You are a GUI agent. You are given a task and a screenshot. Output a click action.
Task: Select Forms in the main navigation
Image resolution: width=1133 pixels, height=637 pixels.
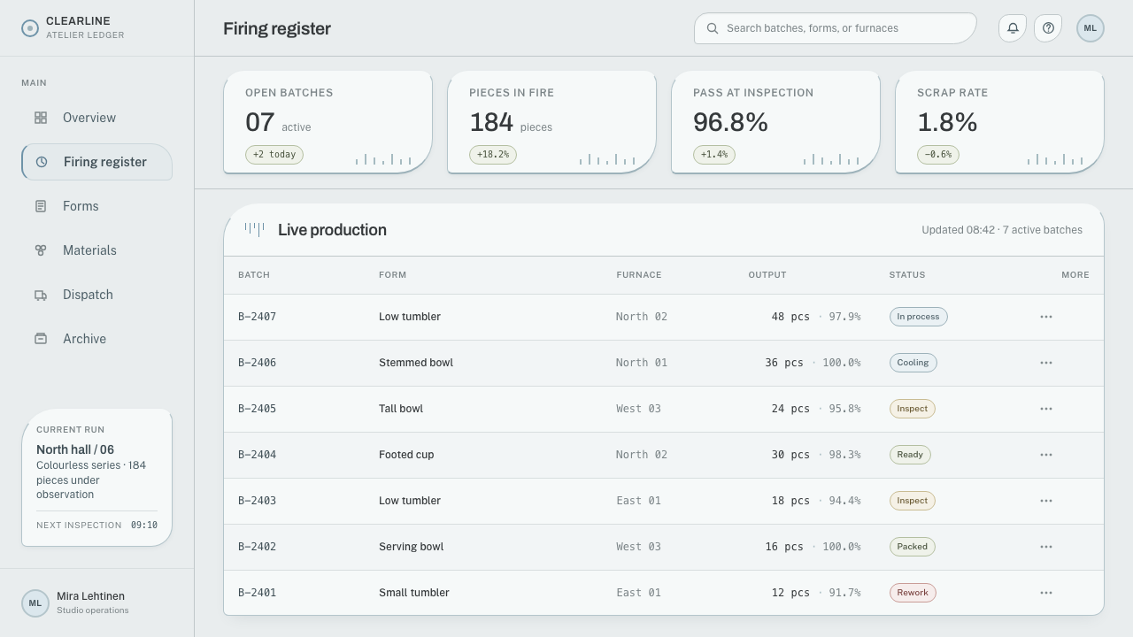click(96, 206)
